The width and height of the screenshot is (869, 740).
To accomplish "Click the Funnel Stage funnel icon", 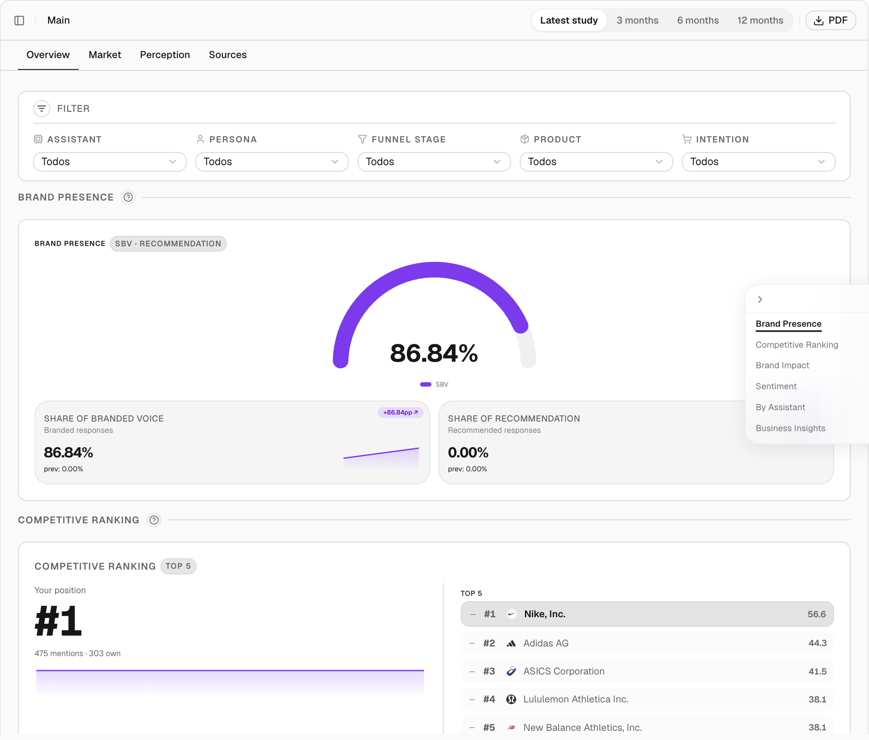I will click(363, 139).
